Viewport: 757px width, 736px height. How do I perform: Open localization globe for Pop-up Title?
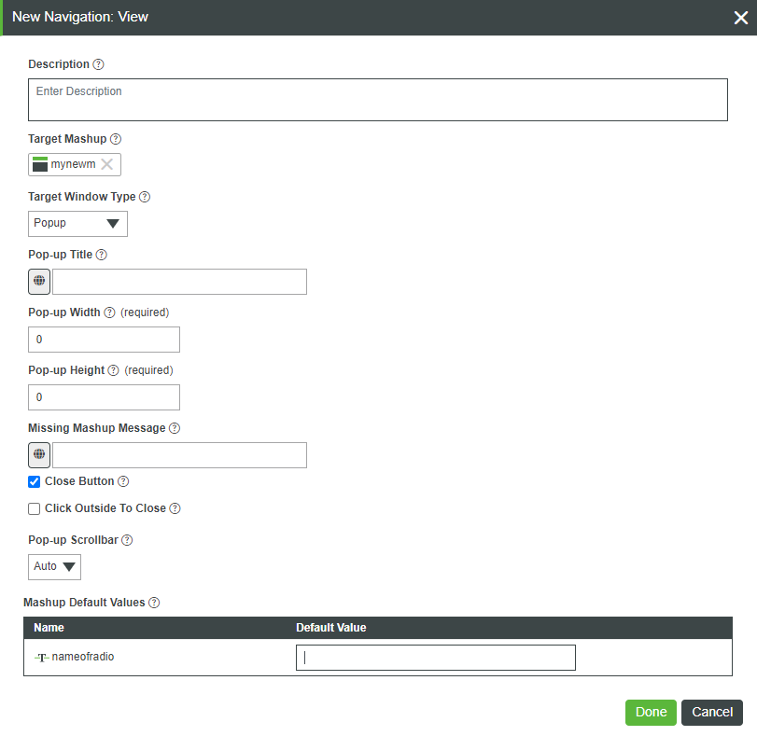click(39, 282)
